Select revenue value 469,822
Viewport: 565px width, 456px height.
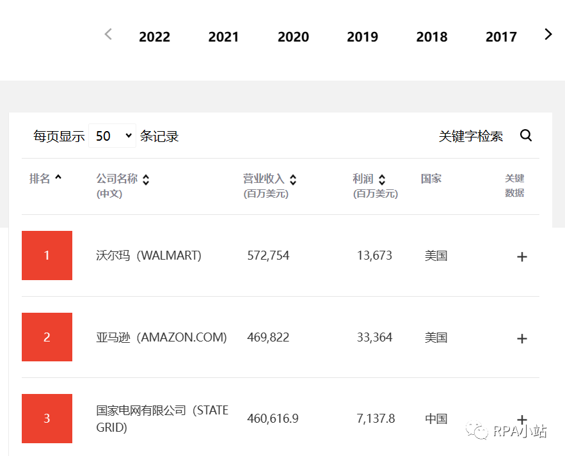click(268, 337)
